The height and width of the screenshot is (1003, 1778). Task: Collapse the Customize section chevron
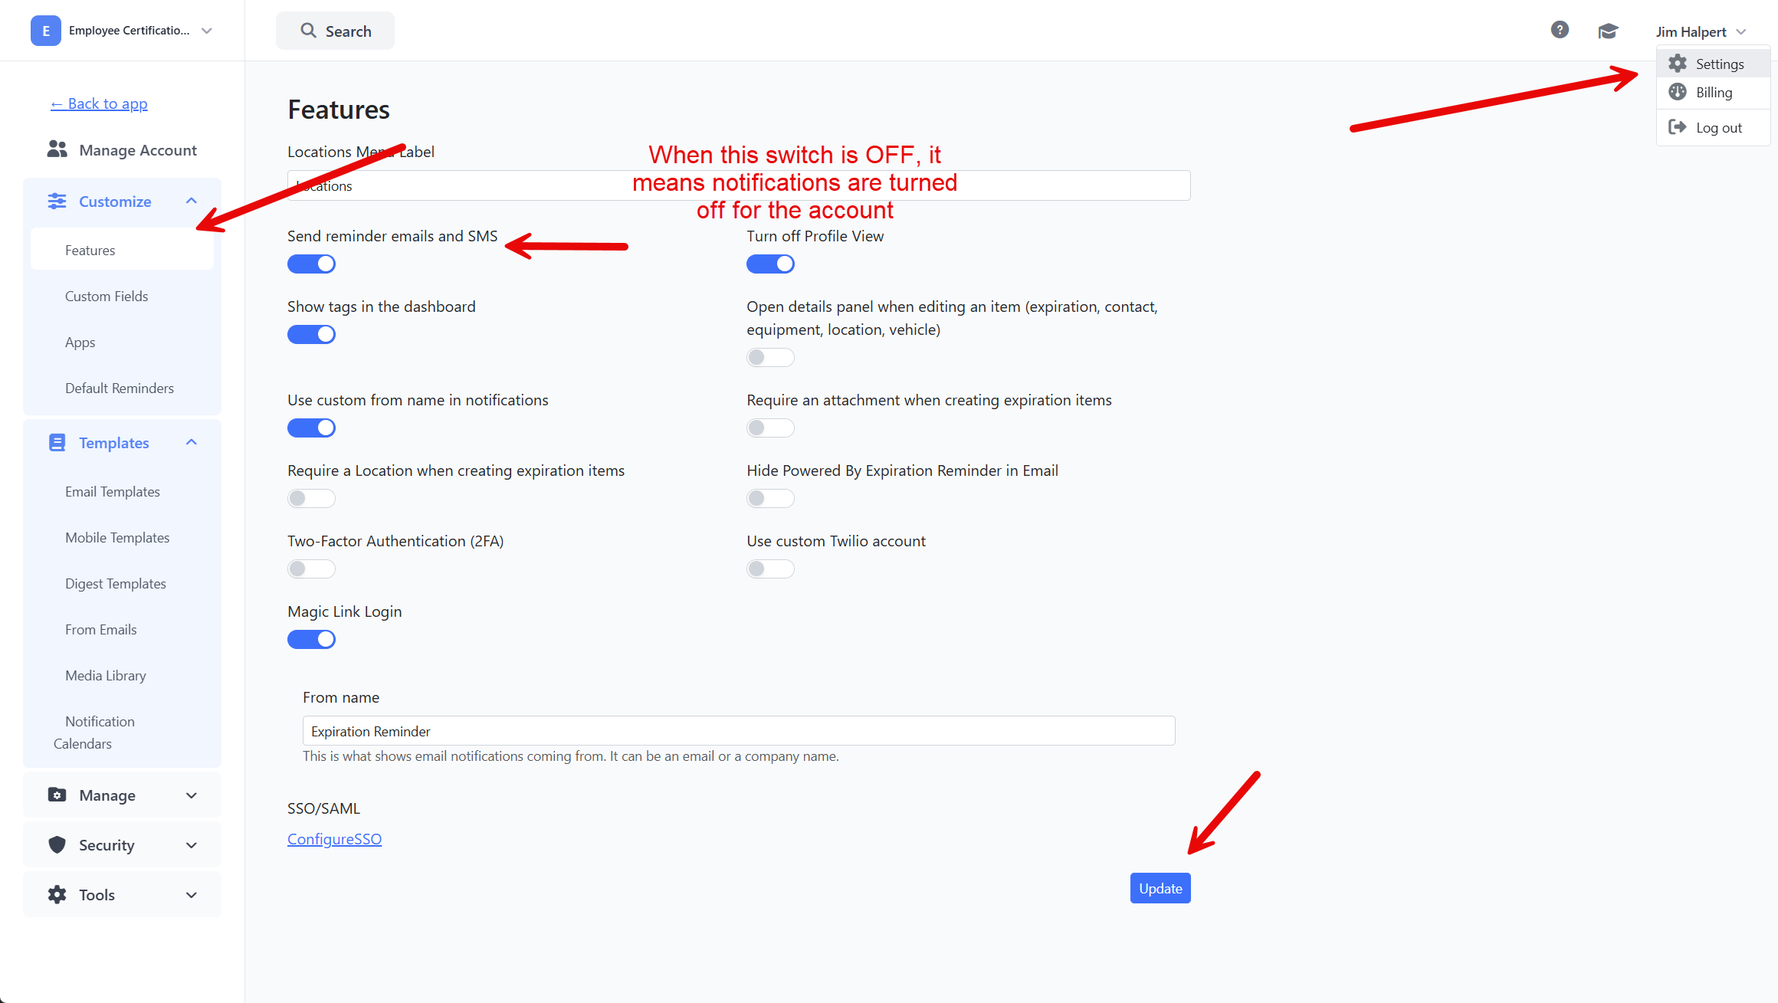pyautogui.click(x=192, y=201)
